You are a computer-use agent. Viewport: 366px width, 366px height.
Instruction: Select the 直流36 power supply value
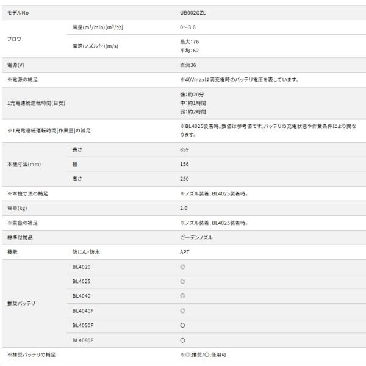click(187, 65)
